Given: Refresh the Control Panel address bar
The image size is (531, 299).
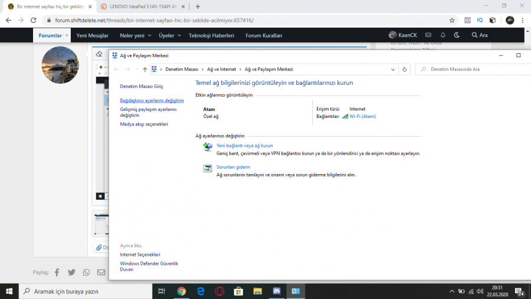Looking at the screenshot, I should coord(404,69).
